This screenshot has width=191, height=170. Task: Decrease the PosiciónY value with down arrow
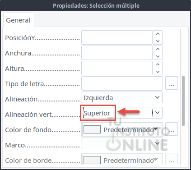click(x=158, y=41)
